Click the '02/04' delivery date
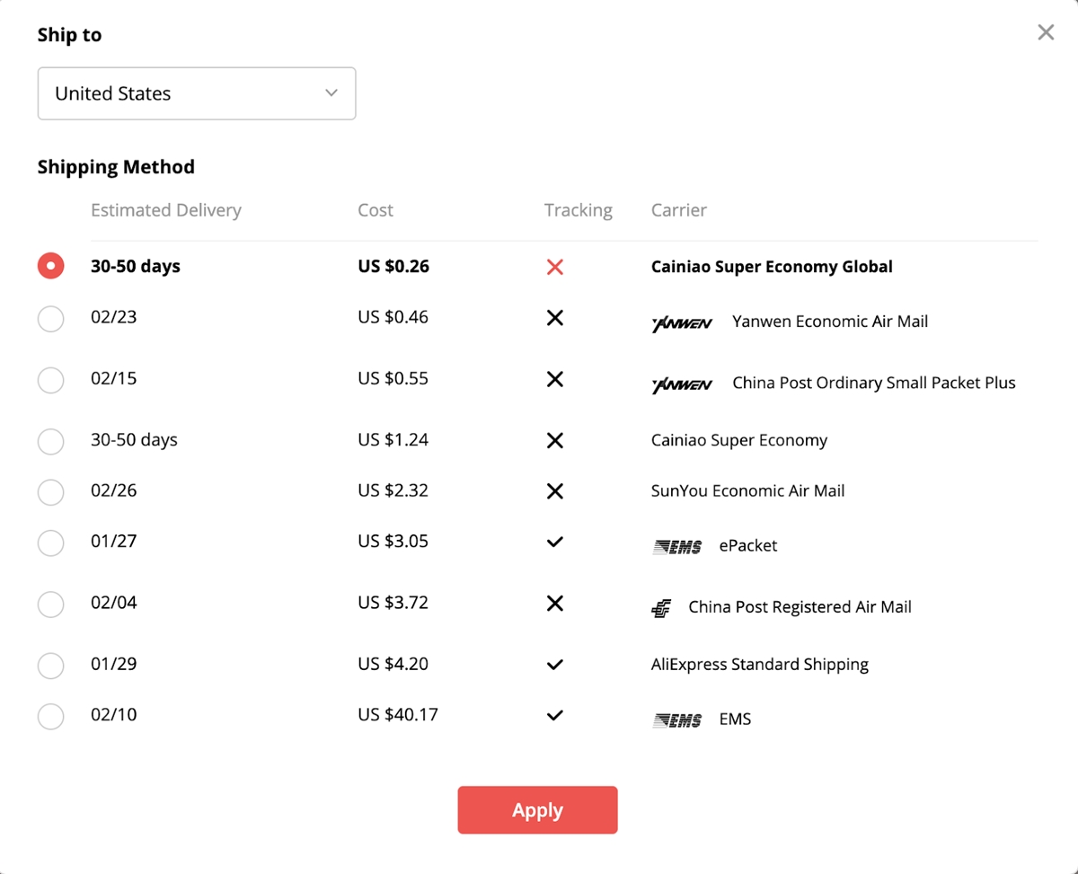The width and height of the screenshot is (1078, 874). [x=114, y=603]
